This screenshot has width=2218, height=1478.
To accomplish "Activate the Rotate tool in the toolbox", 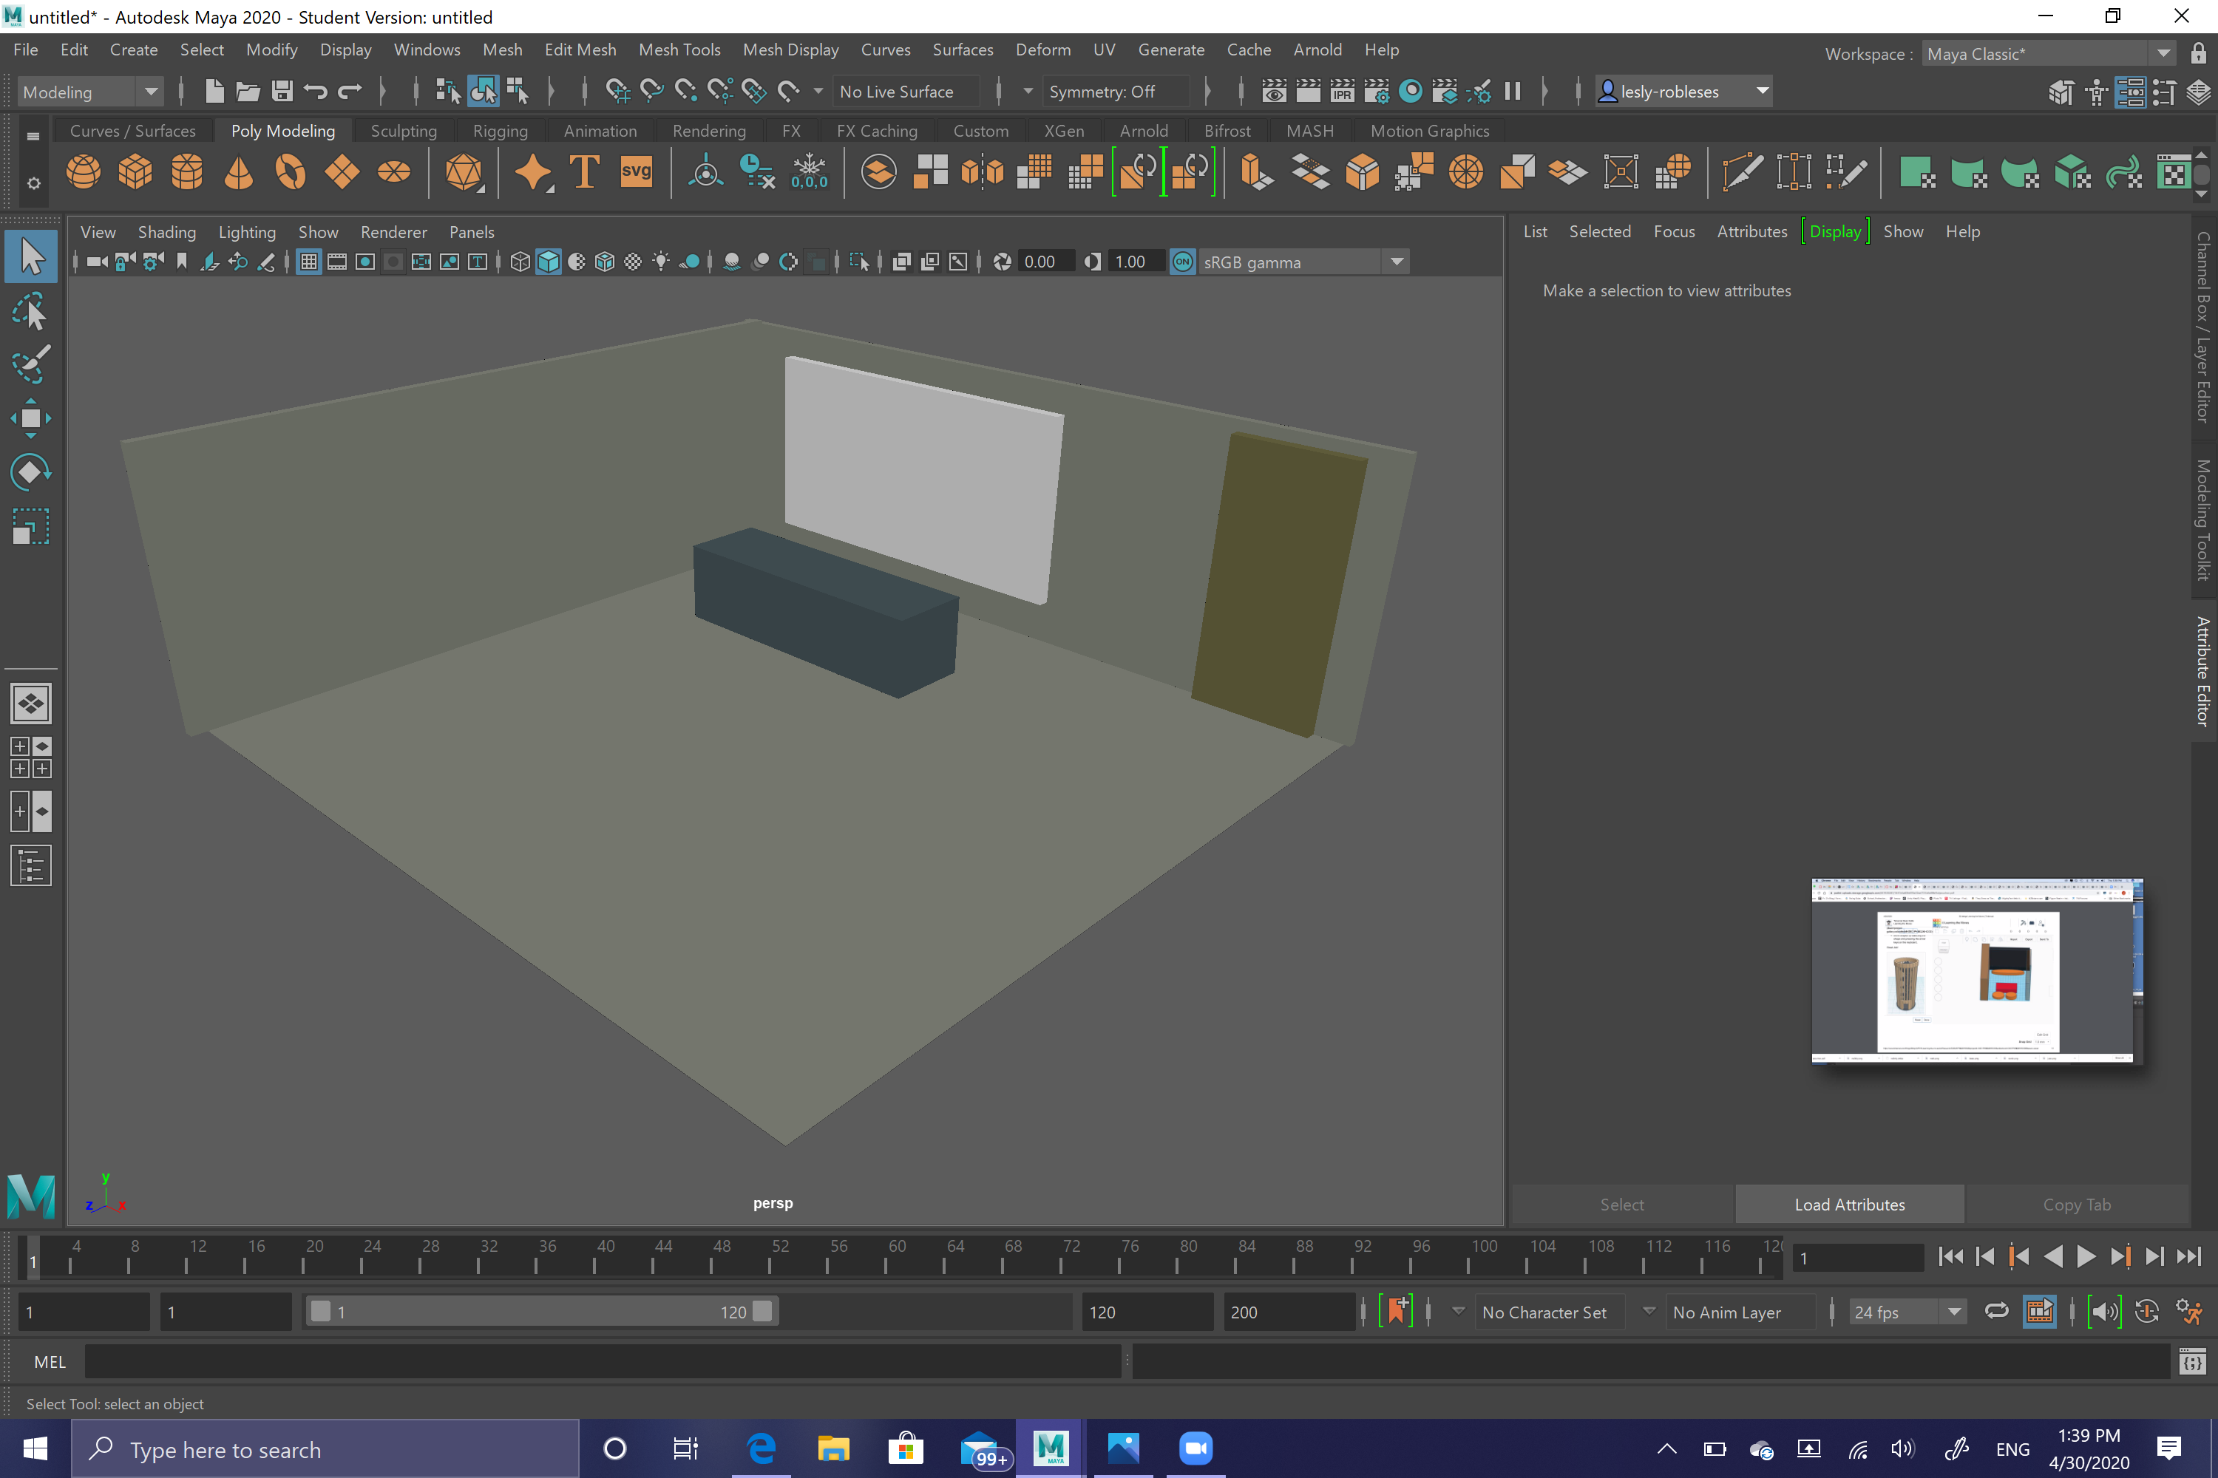I will (30, 471).
